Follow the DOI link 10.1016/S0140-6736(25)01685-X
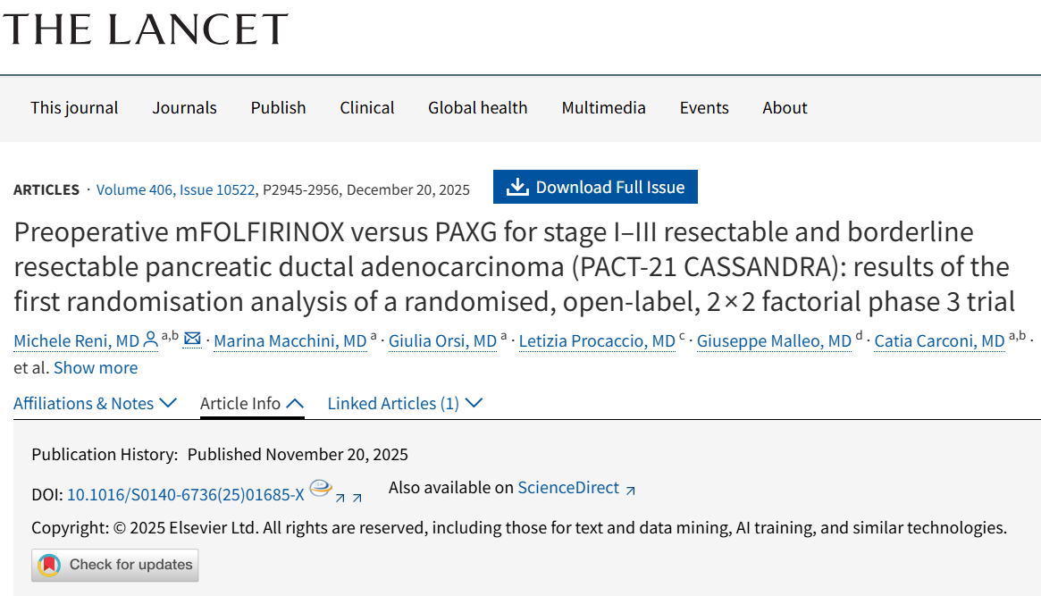1041x596 pixels. 186,493
